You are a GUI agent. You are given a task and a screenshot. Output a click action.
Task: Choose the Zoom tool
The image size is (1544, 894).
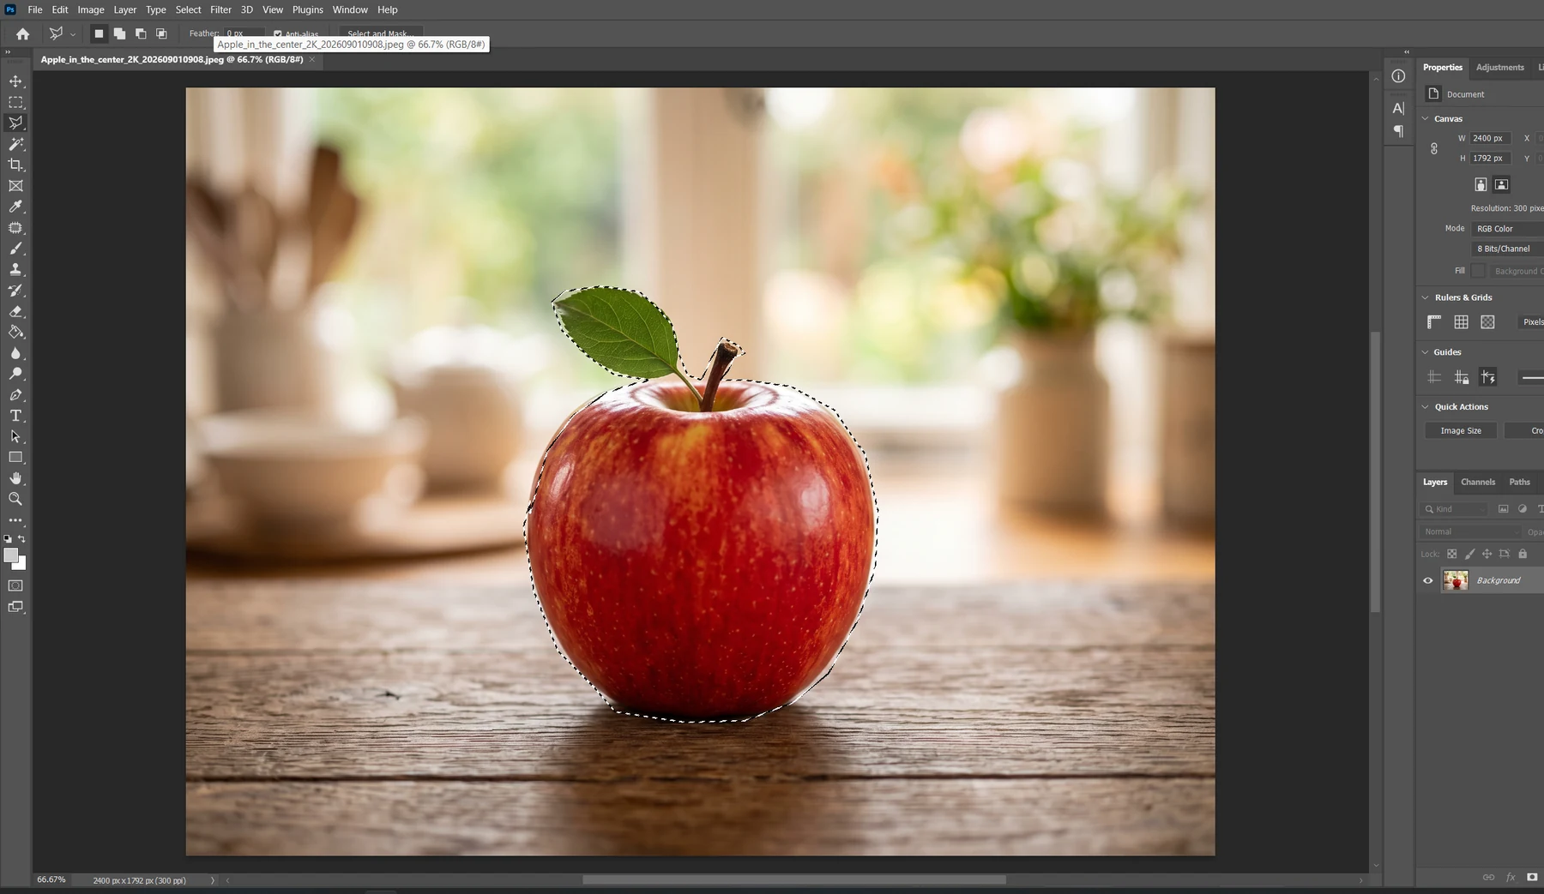click(x=15, y=499)
